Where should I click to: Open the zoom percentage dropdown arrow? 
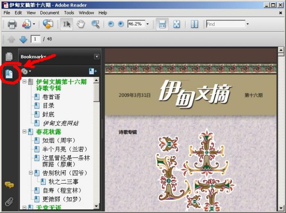(x=147, y=24)
